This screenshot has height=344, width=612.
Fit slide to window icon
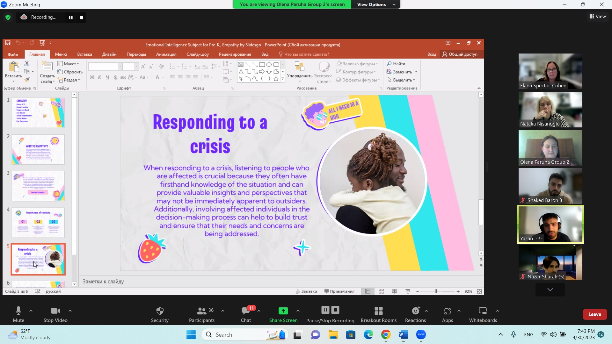coord(479,291)
